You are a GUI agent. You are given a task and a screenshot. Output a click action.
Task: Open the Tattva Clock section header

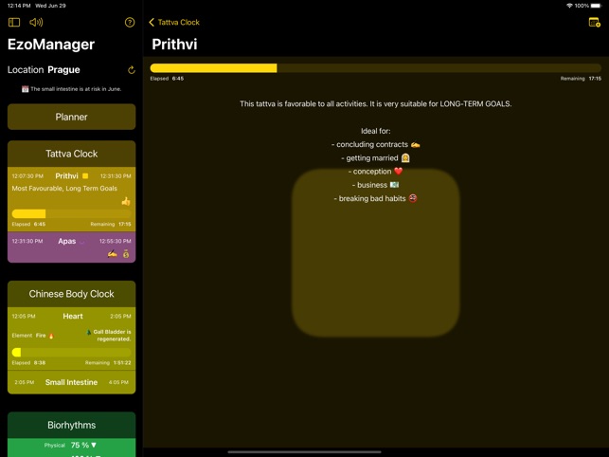(x=71, y=154)
